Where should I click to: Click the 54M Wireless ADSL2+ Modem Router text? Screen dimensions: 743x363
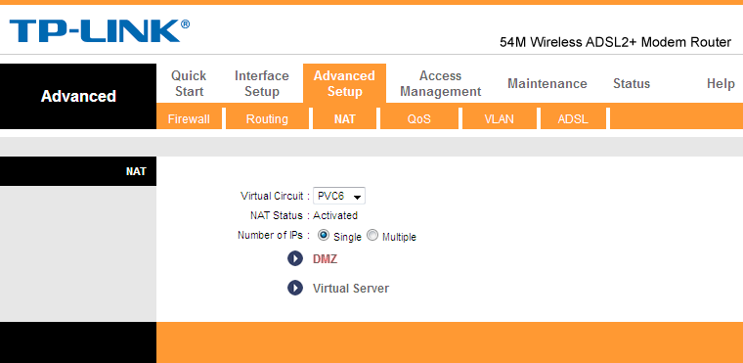(x=615, y=42)
